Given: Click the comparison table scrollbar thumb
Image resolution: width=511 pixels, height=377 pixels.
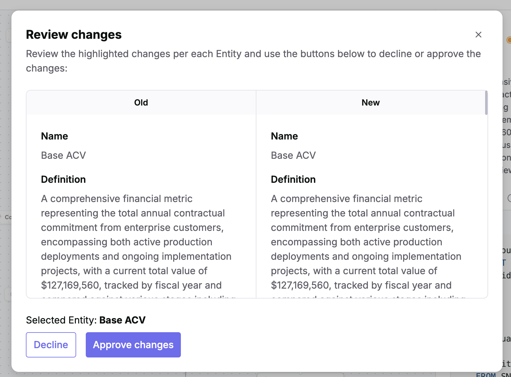Looking at the screenshot, I should pyautogui.click(x=486, y=103).
